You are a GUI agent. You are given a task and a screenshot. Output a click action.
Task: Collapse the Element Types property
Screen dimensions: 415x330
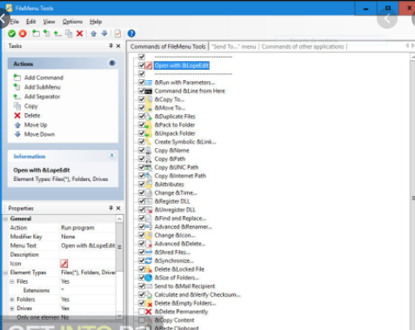coord(5,273)
